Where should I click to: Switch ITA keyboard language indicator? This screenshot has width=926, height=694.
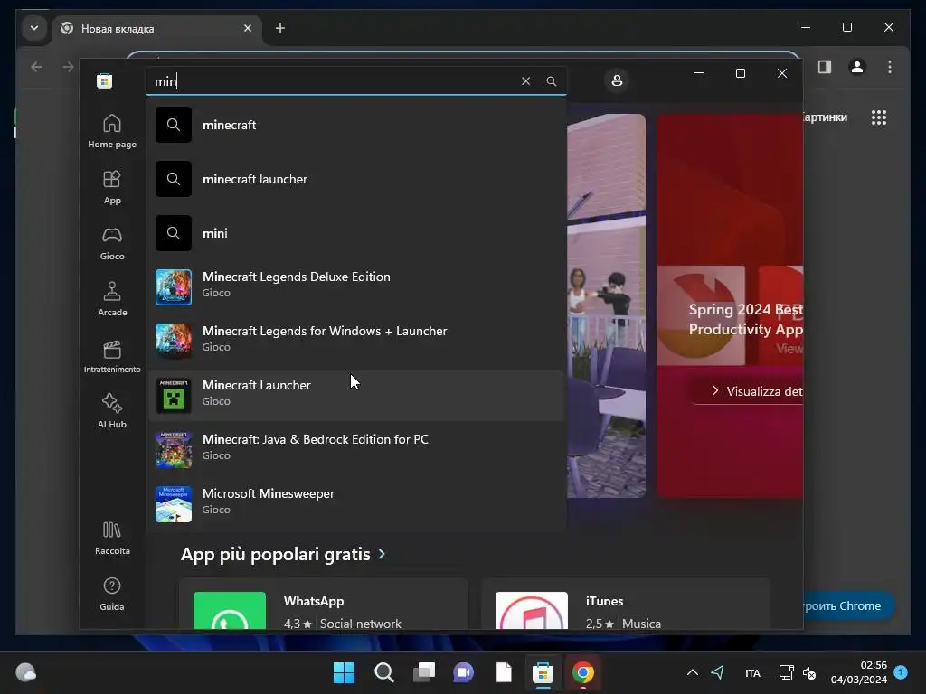(752, 672)
